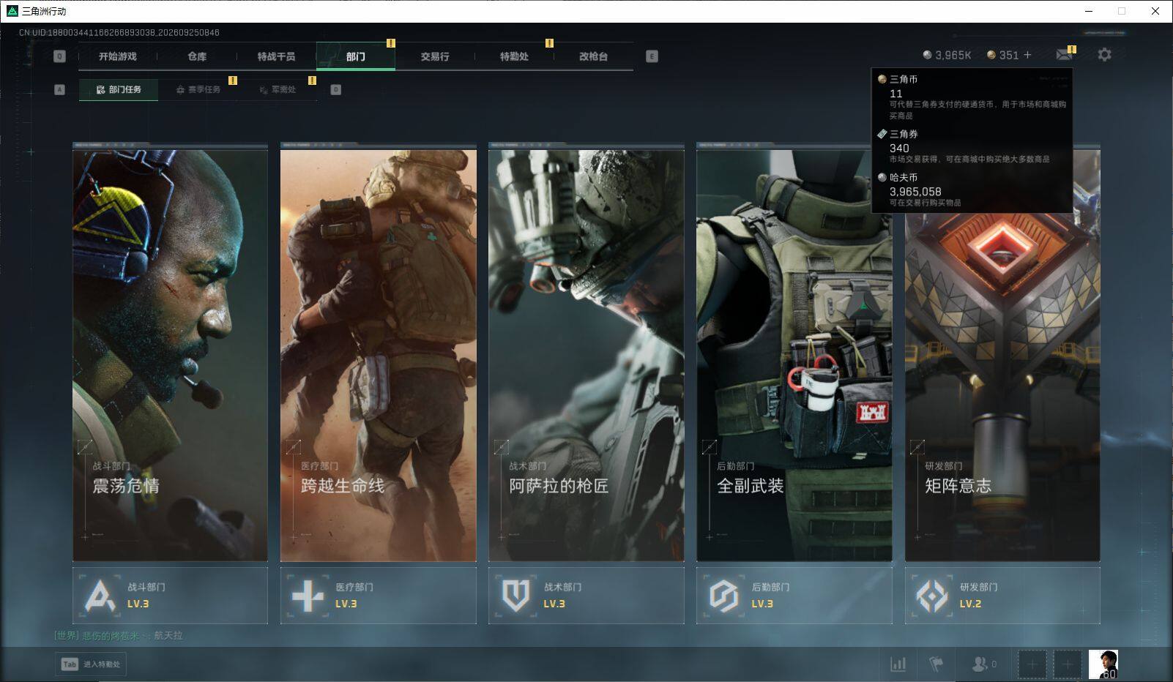
Task: Select the 战术部门 shield emblem icon
Action: (x=515, y=596)
